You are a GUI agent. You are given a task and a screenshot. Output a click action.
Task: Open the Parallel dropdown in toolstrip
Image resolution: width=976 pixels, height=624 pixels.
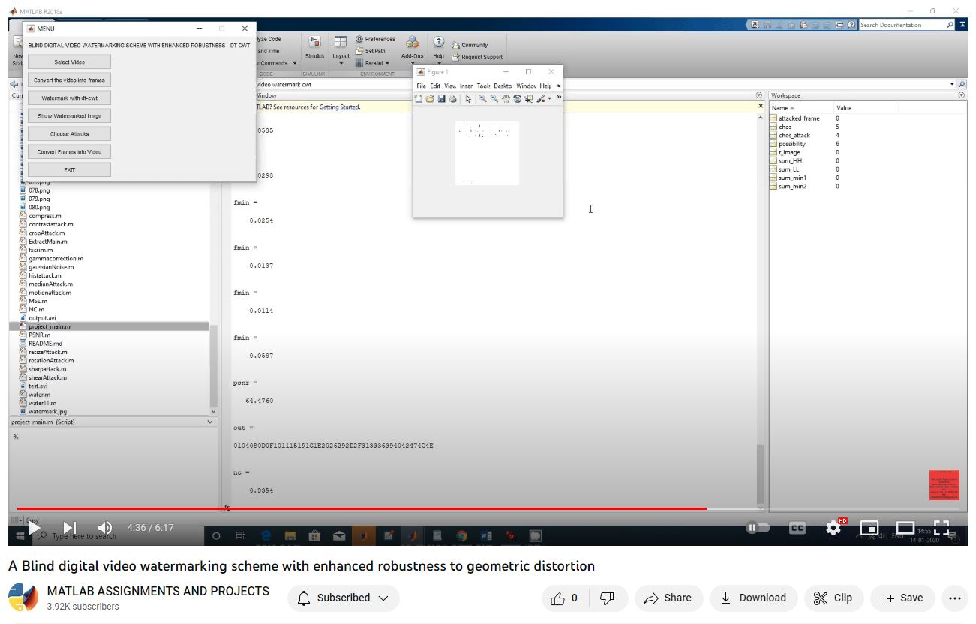[x=372, y=63]
